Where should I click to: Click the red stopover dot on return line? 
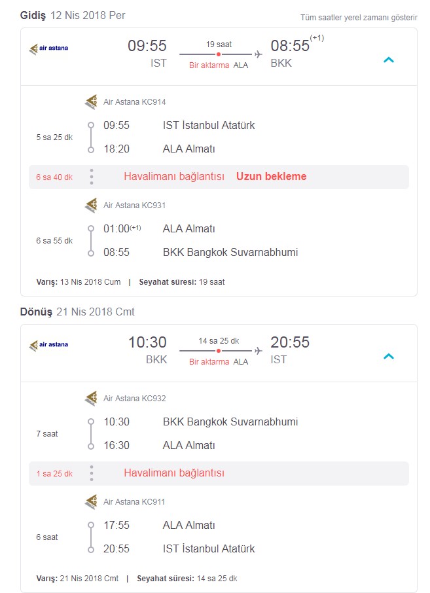pyautogui.click(x=219, y=351)
